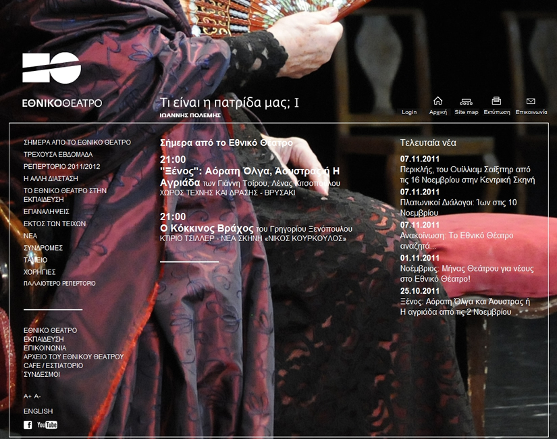Increase font size with A+
Image resolution: width=557 pixels, height=439 pixels.
pos(28,396)
